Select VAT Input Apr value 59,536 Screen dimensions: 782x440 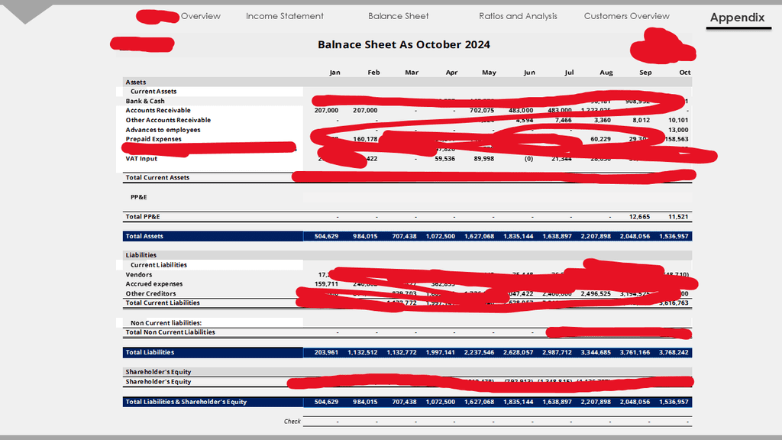444,159
